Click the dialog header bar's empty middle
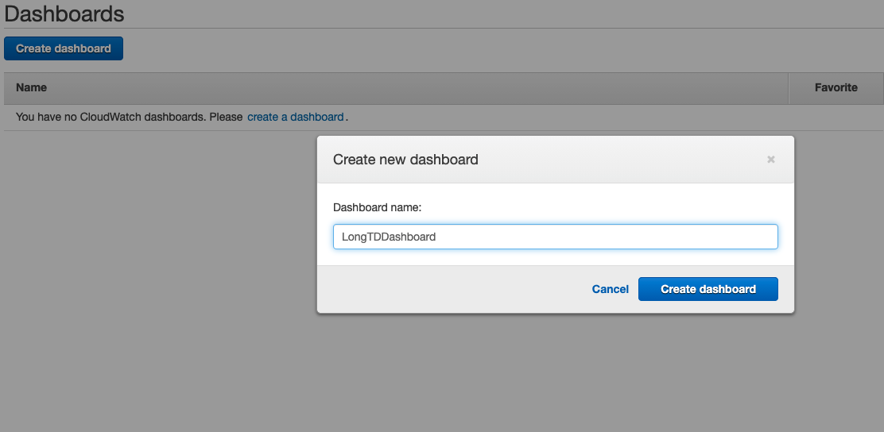The height and width of the screenshot is (432, 884). [x=620, y=160]
